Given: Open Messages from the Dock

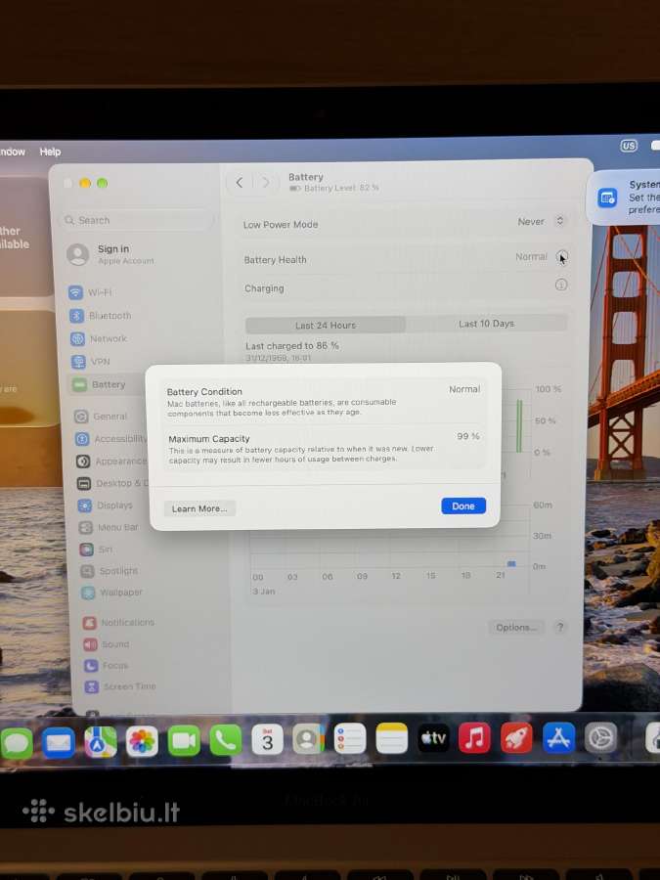Looking at the screenshot, I should click(x=17, y=742).
